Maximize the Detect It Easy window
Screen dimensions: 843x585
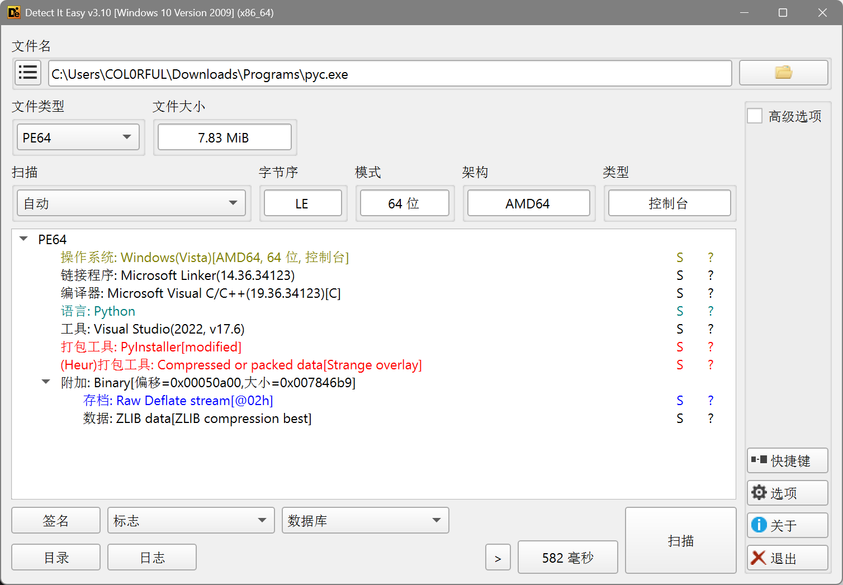(x=783, y=12)
